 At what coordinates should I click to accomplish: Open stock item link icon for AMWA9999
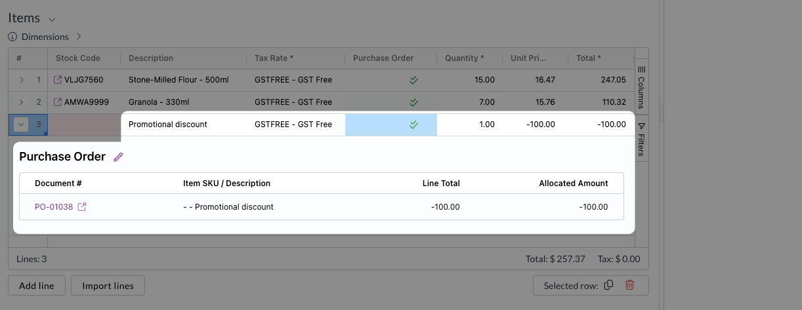click(58, 102)
